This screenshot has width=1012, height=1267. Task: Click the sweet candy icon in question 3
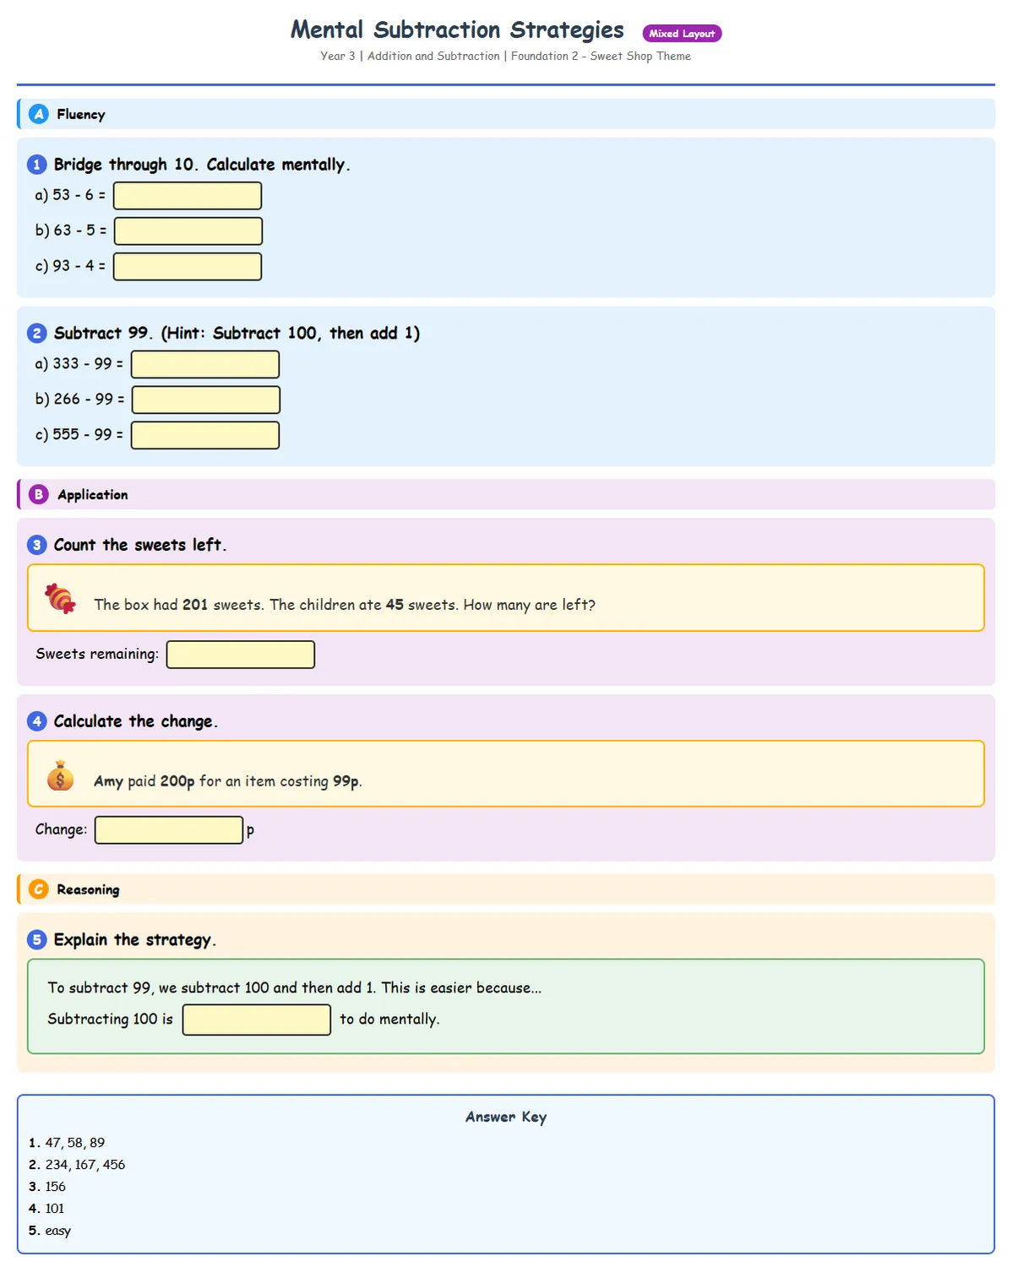click(x=60, y=598)
